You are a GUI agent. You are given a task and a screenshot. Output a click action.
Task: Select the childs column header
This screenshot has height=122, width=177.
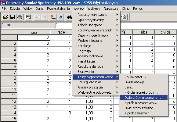point(165,32)
